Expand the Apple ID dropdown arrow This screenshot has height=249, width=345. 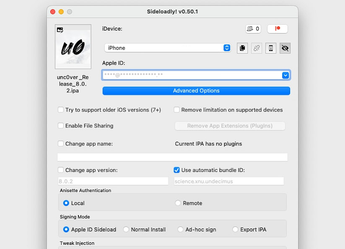(285, 75)
